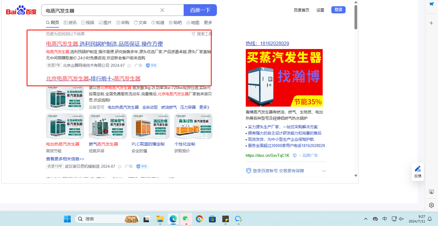
Task: Click 实力源头生产厂家，一站式采购解决方案 link
Action: tap(283, 127)
